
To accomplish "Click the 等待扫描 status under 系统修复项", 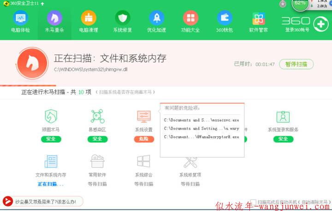I will pos(190,184).
